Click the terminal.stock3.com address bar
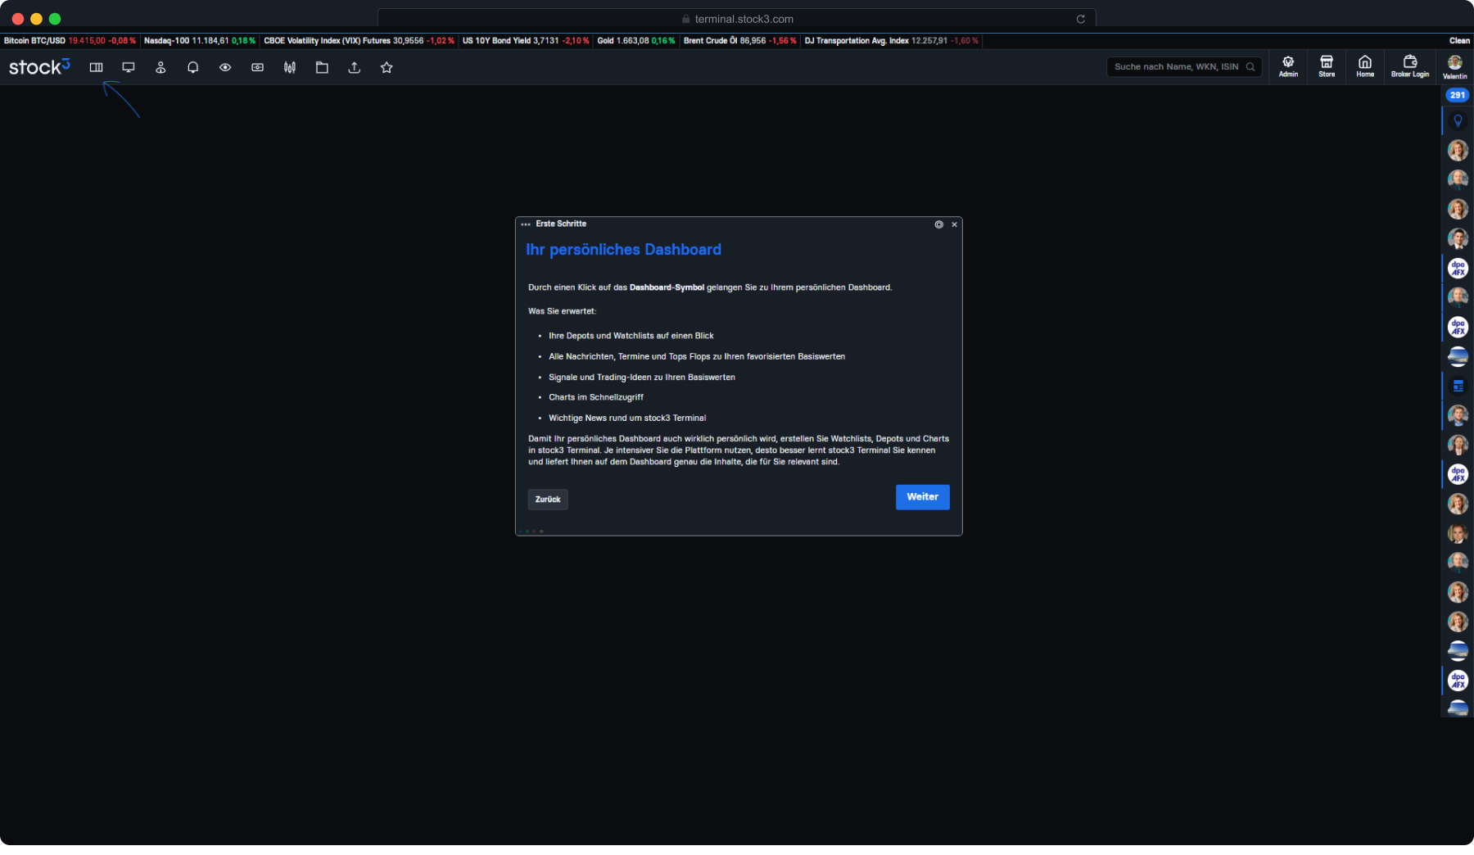The width and height of the screenshot is (1474, 855). click(736, 19)
